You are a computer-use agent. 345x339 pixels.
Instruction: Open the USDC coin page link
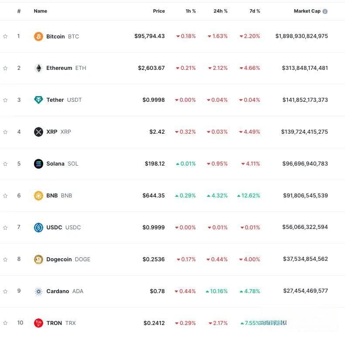coord(64,228)
